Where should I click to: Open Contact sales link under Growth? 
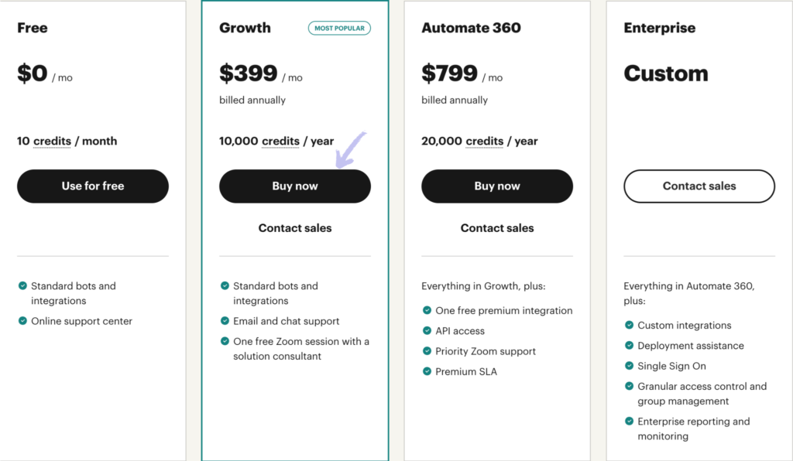(295, 228)
